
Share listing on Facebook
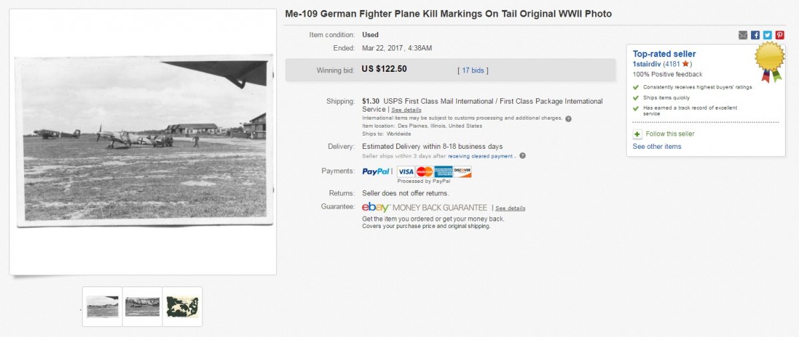(755, 35)
